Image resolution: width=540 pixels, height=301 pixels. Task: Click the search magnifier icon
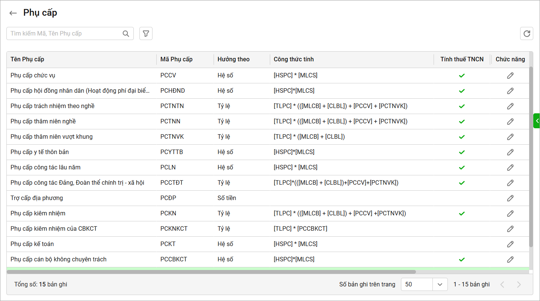click(126, 34)
